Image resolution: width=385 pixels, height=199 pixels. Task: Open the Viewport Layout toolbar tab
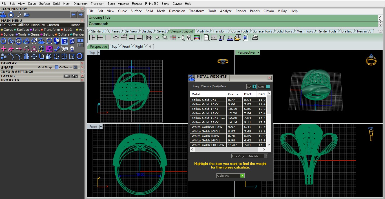click(182, 31)
